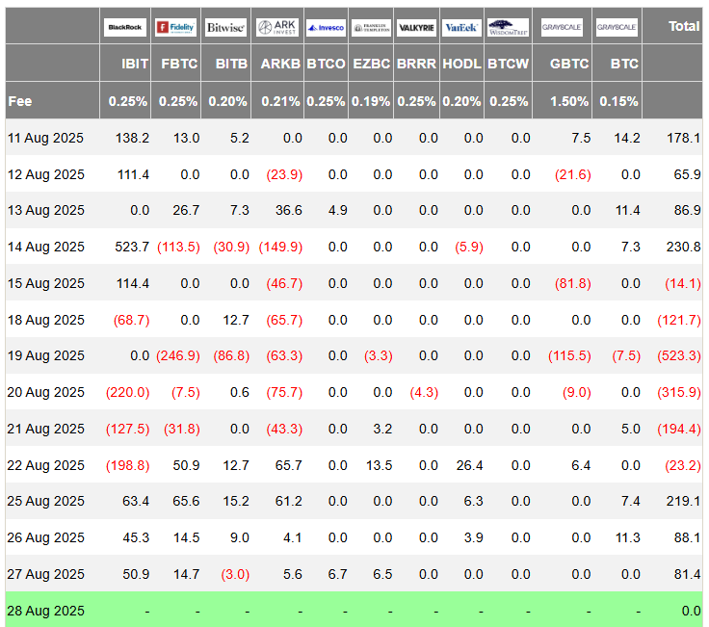Click the Fidelity logo

click(175, 27)
